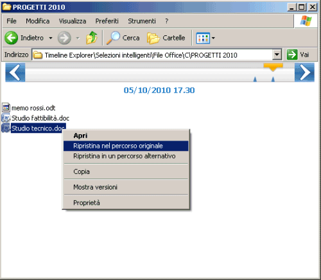Click inside the address path field
The image size is (321, 280).
coord(152,55)
